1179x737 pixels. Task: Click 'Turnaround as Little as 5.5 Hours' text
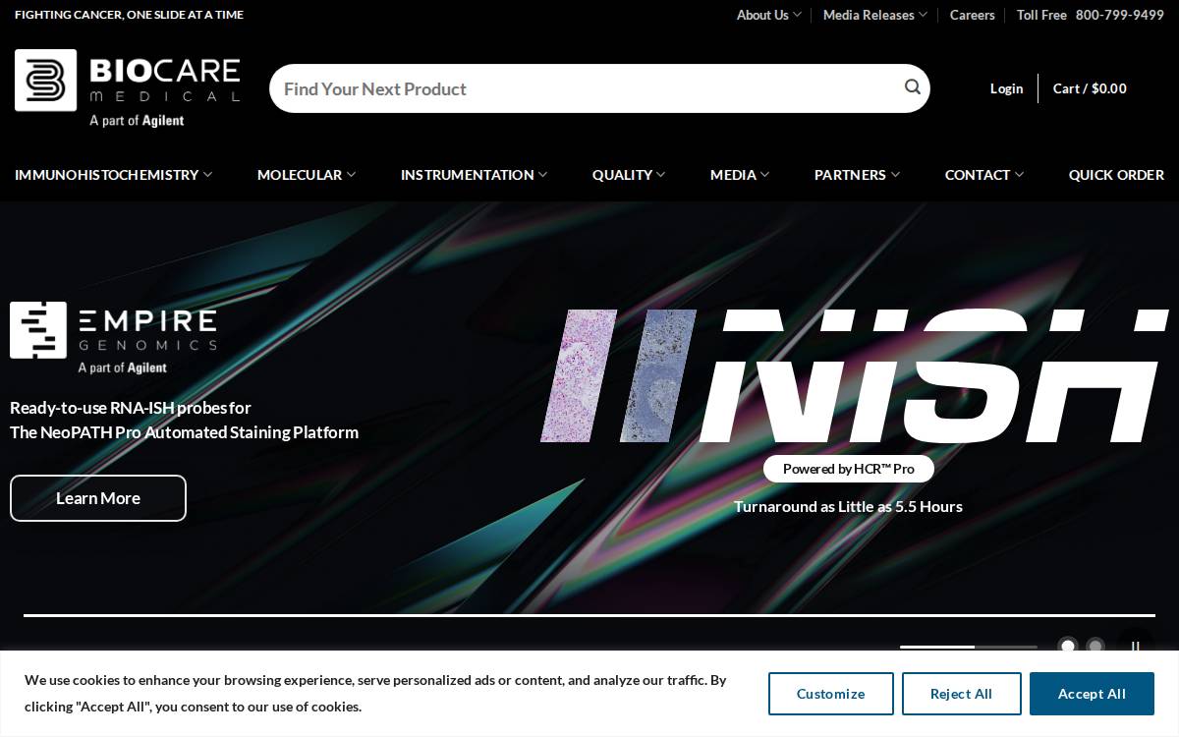click(848, 507)
